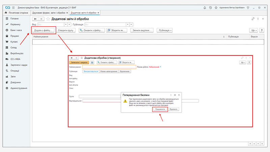Open the history clock icon in title bar

[x=210, y=7]
